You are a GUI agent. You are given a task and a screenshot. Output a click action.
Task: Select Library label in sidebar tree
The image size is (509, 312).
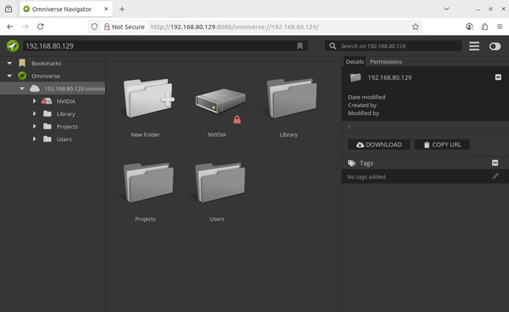66,114
